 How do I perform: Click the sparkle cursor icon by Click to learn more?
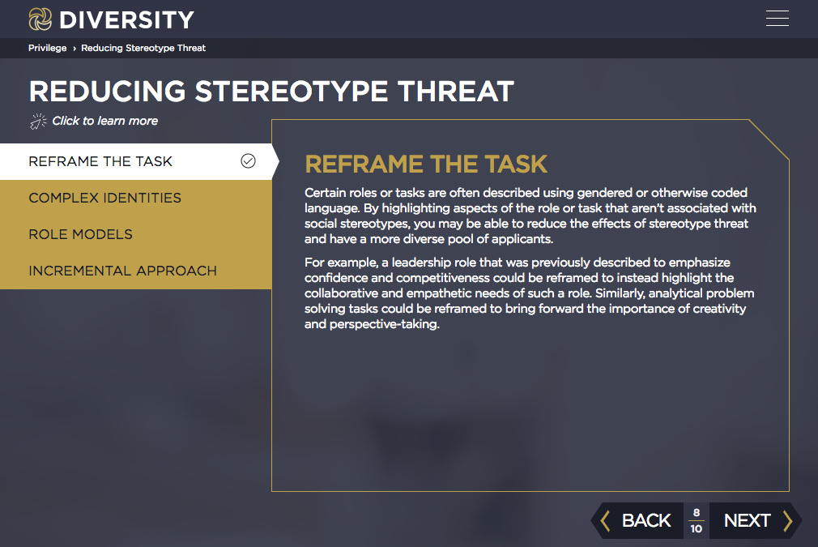[37, 121]
